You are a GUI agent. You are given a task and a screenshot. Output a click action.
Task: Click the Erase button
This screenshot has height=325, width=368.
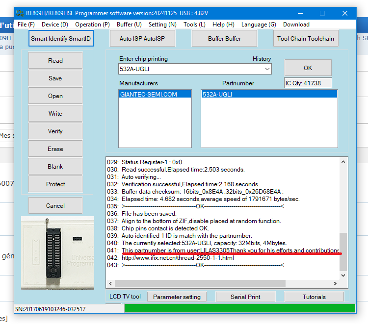click(x=55, y=149)
